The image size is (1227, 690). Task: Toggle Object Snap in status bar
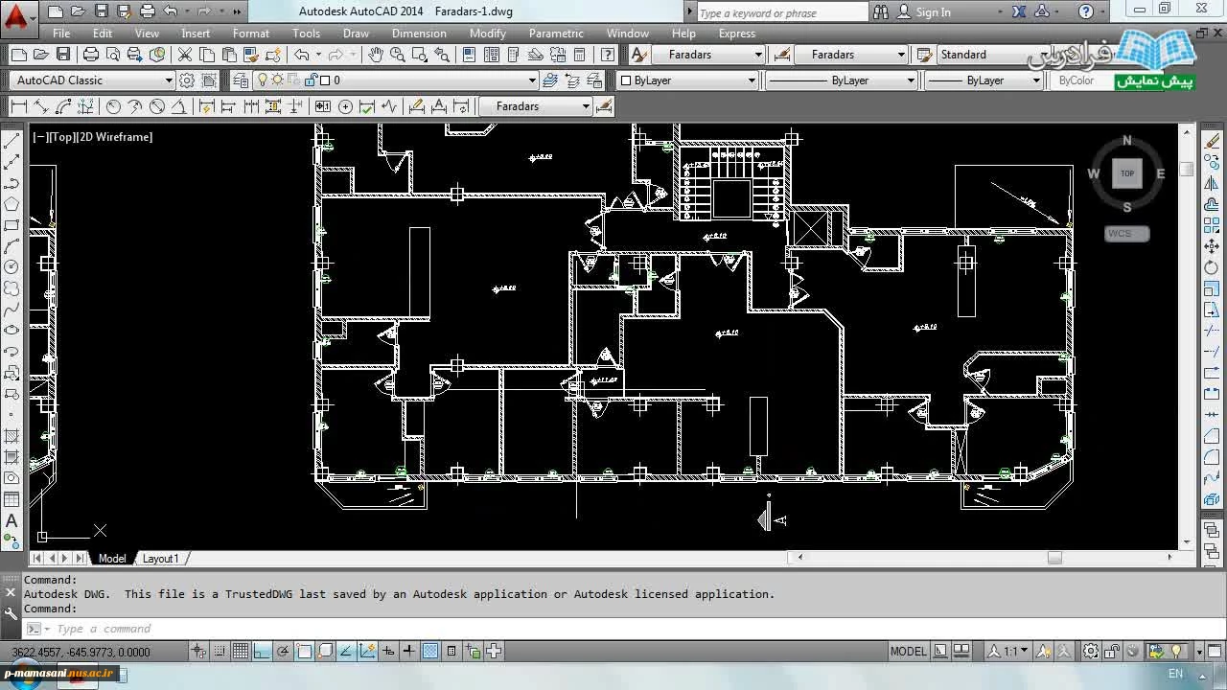[304, 651]
